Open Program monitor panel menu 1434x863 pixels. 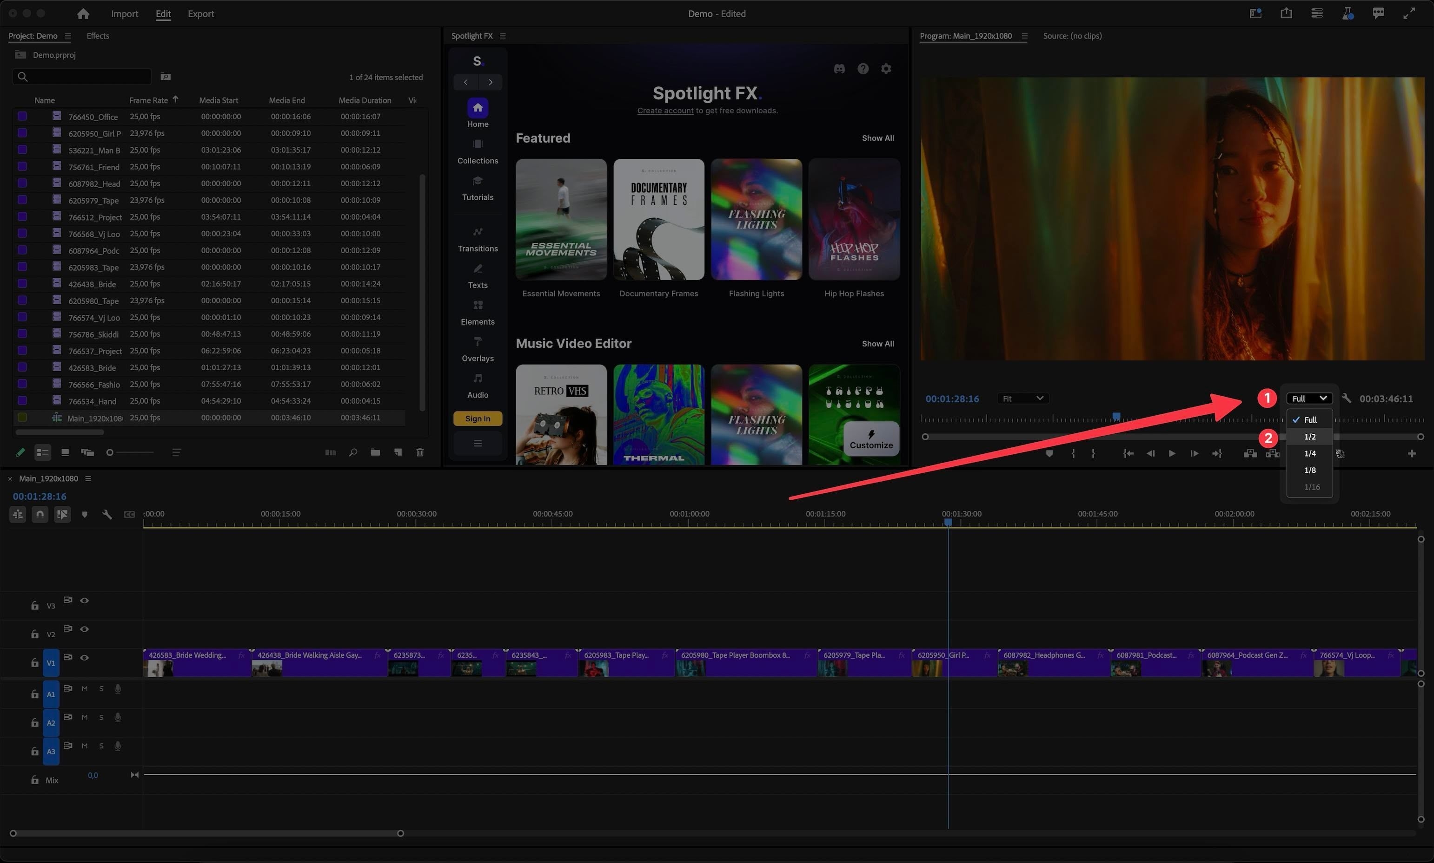coord(1024,36)
